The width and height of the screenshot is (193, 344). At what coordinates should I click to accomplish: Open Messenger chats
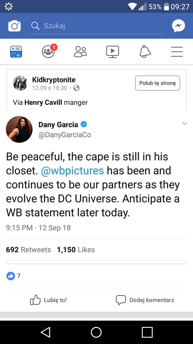[x=178, y=26]
